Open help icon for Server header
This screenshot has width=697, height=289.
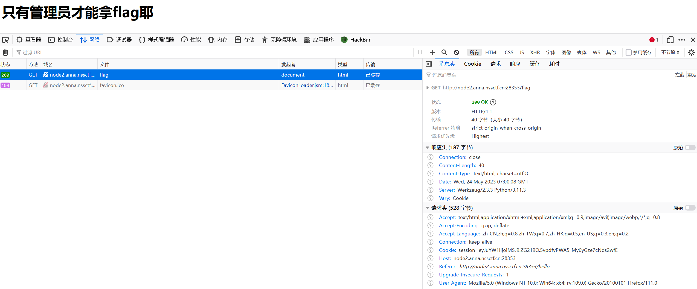[430, 190]
